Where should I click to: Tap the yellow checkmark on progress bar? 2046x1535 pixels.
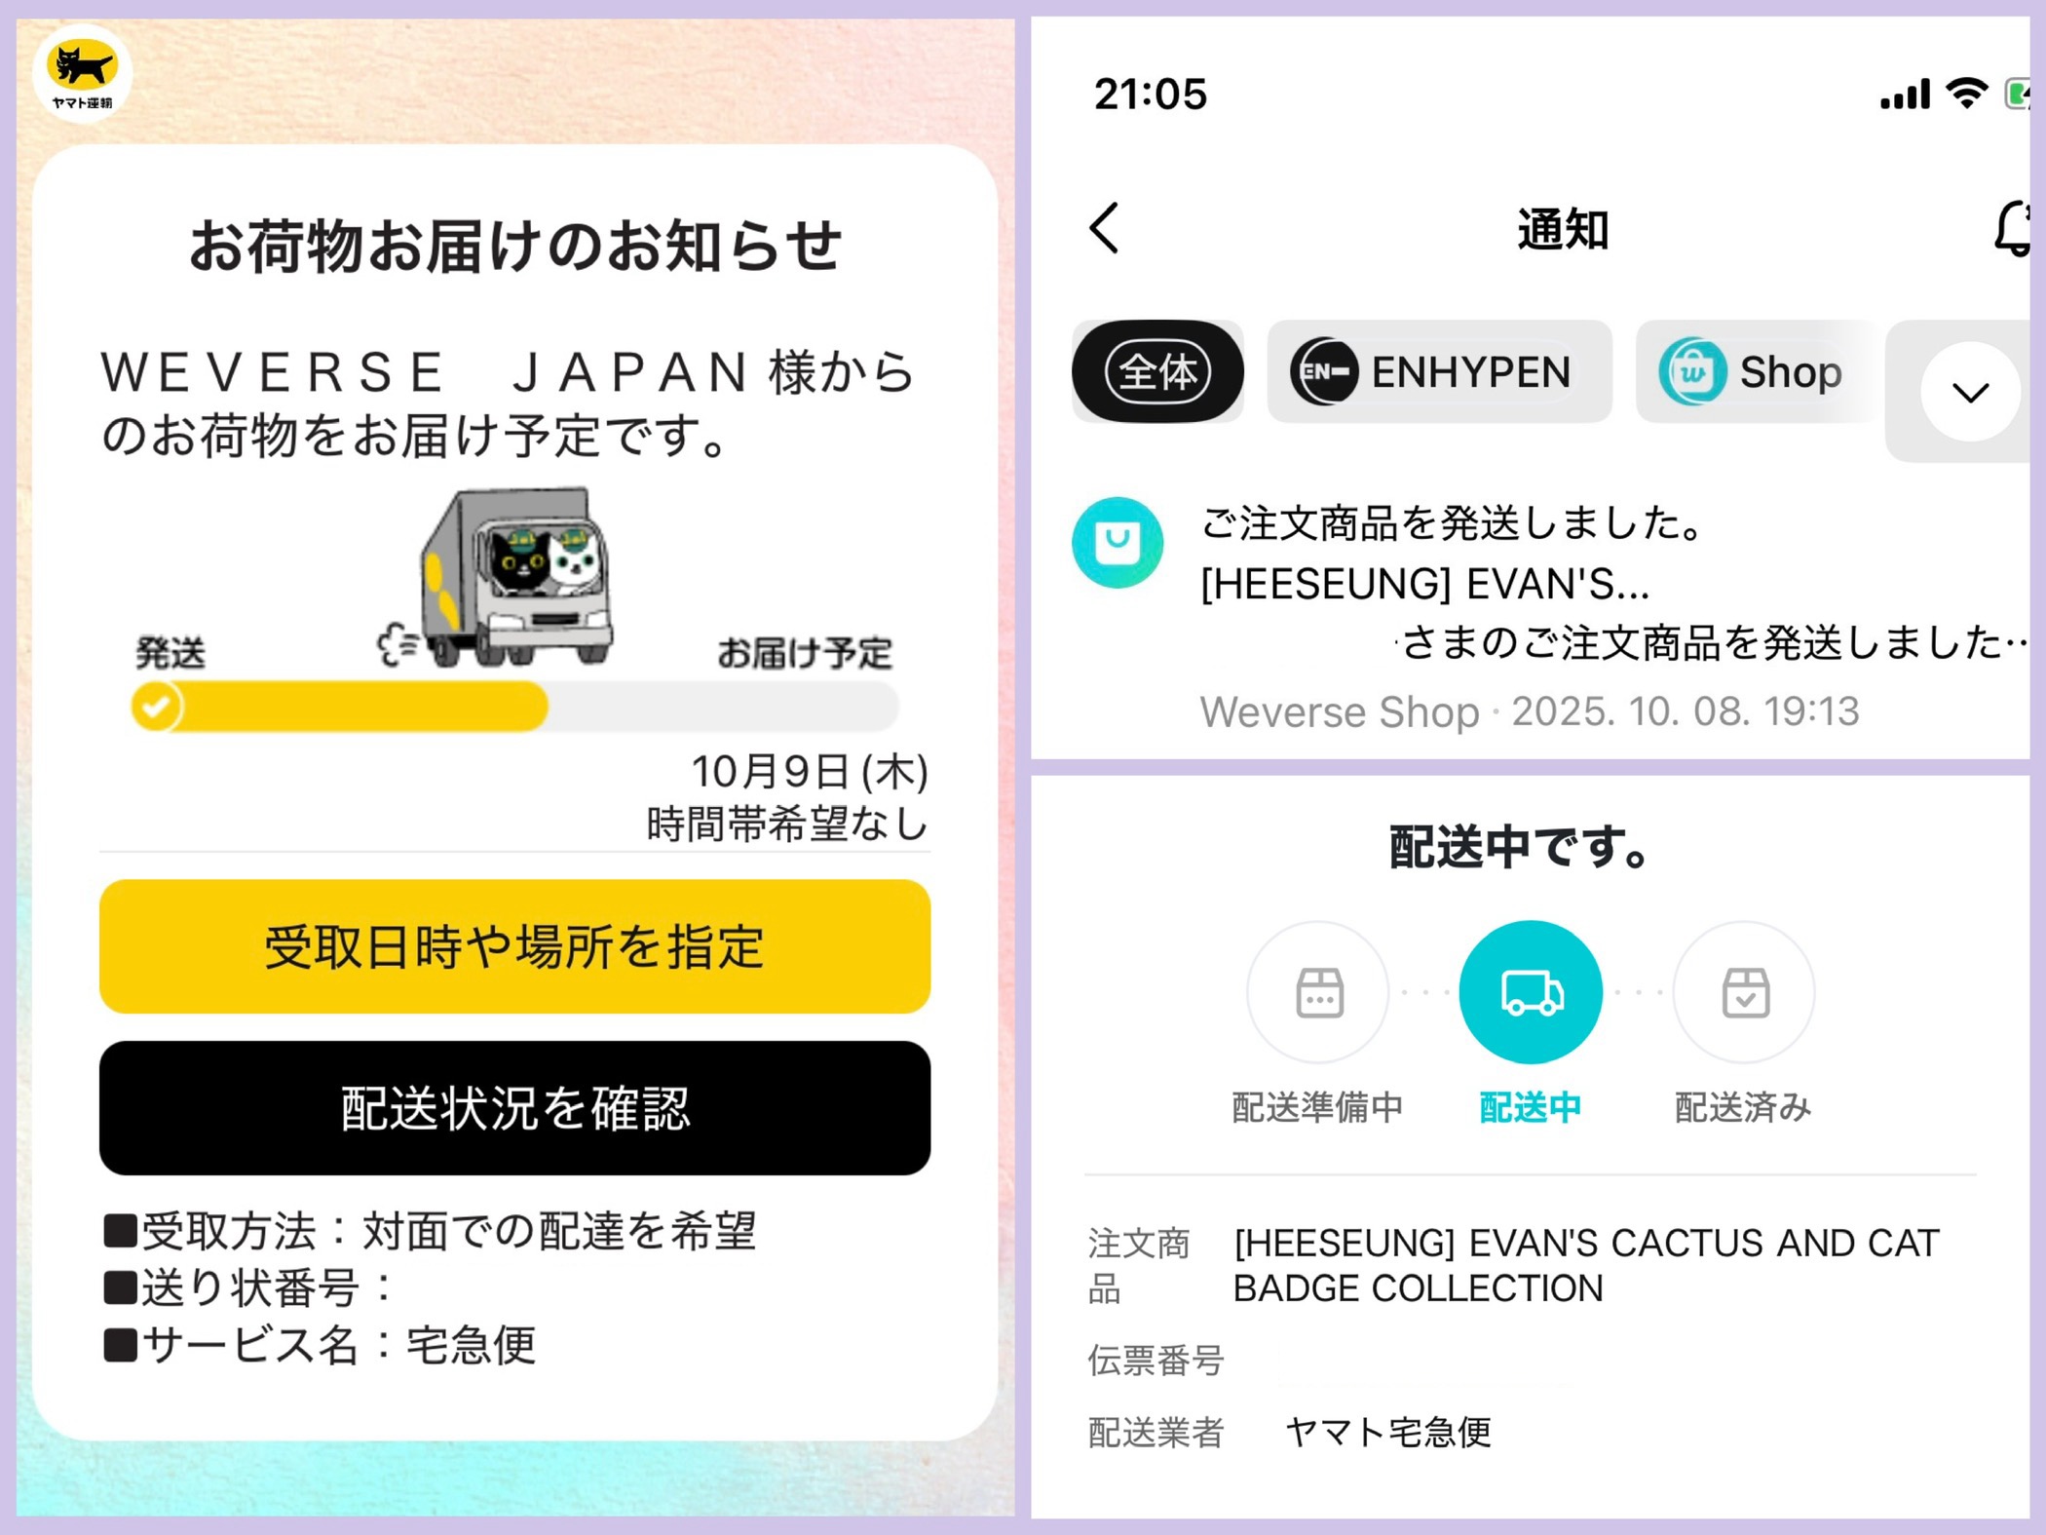tap(156, 707)
